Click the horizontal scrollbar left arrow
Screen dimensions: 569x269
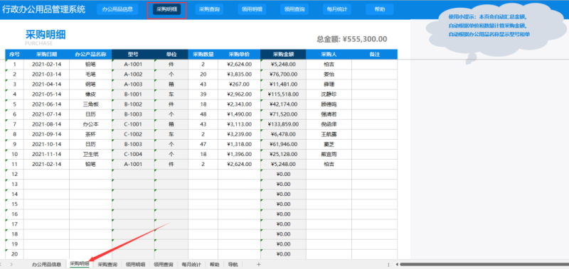click(x=397, y=265)
